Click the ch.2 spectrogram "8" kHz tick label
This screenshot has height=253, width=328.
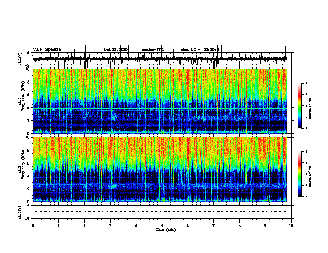pyautogui.click(x=29, y=150)
